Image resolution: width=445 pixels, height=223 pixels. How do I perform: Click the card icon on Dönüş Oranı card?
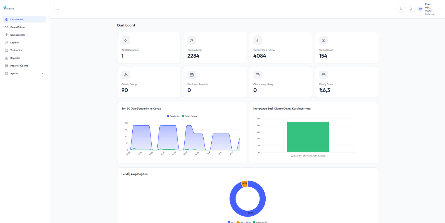pyautogui.click(x=323, y=75)
